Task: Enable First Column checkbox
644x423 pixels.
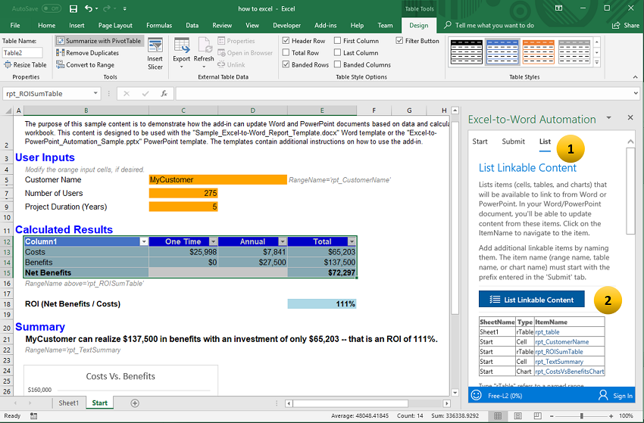Action: tap(338, 41)
